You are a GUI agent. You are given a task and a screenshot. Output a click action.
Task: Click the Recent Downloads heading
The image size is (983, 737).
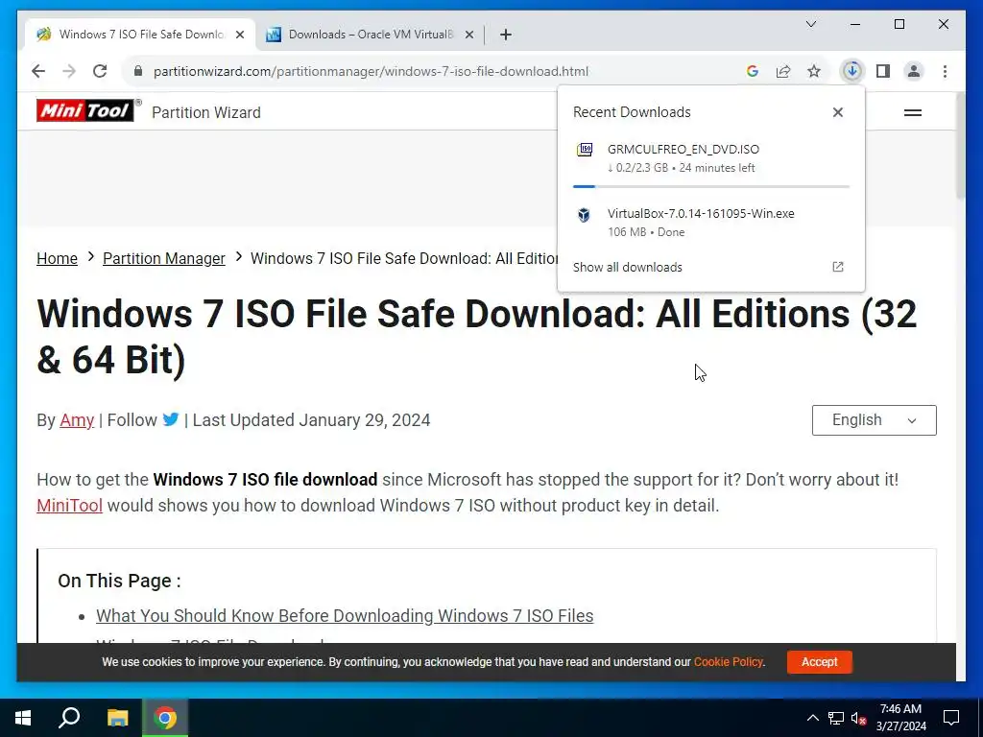(632, 112)
